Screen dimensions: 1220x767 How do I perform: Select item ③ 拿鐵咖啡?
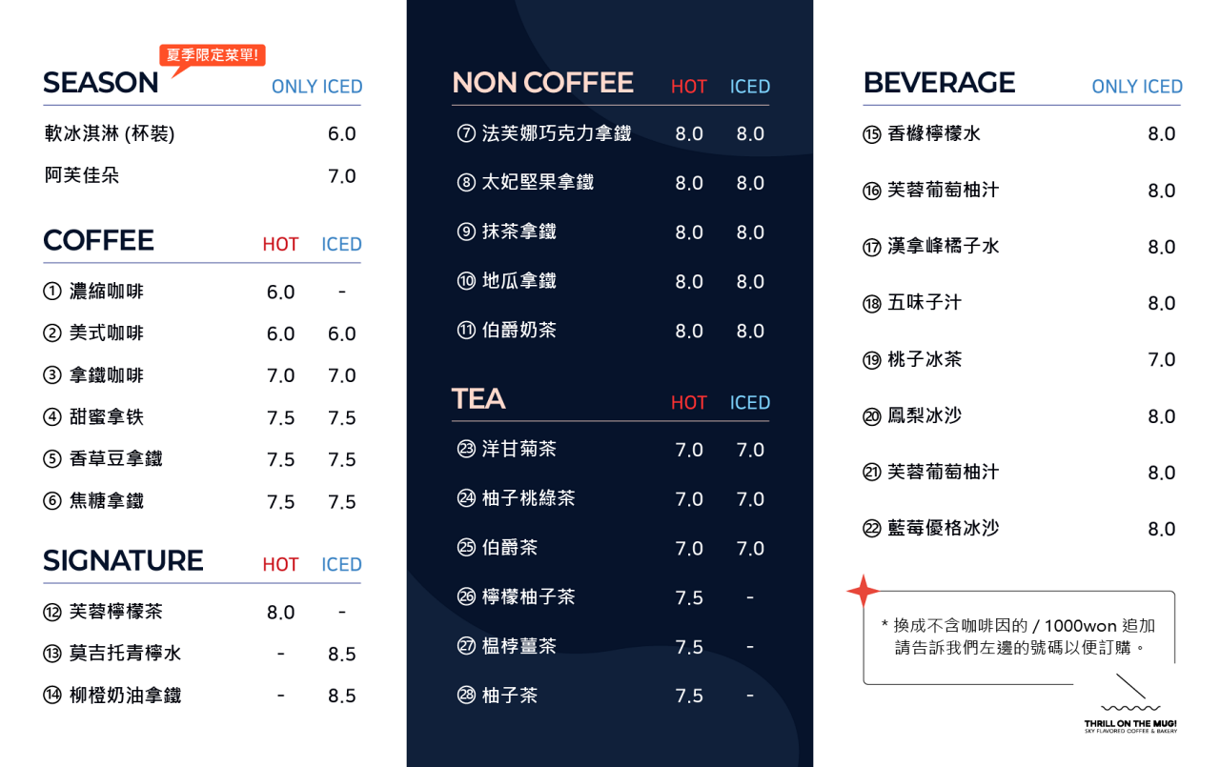[x=93, y=375]
